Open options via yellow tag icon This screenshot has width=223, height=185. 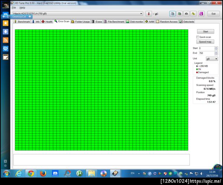[193, 14]
